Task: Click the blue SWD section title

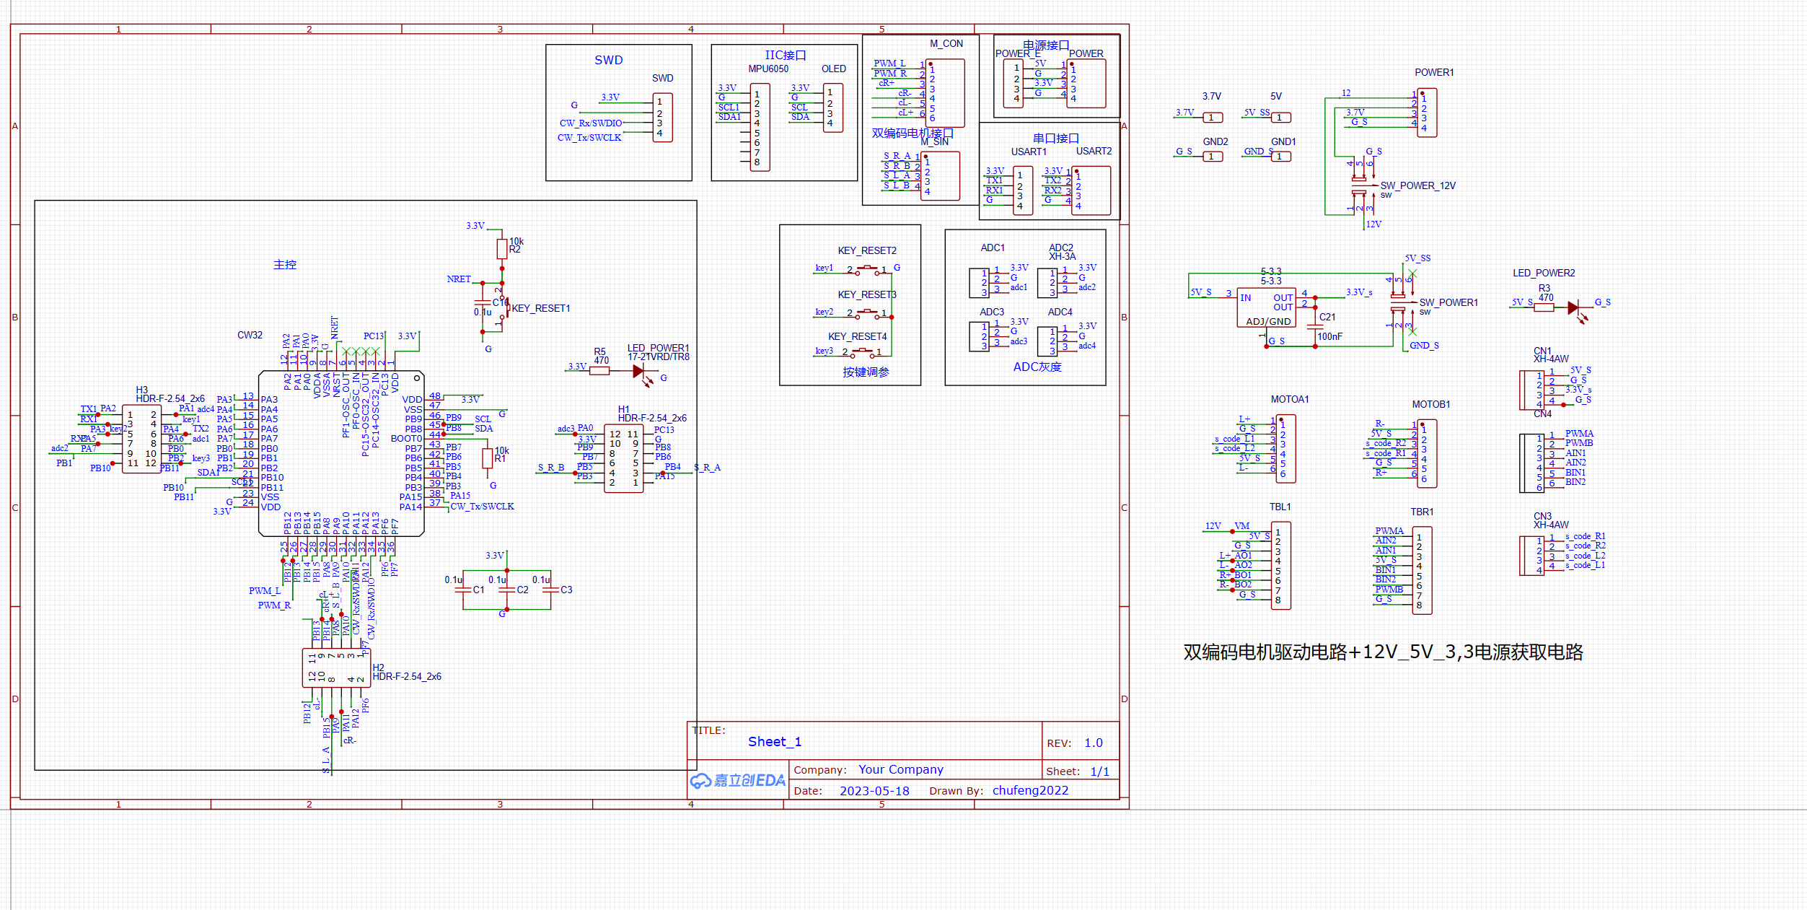Action: click(x=609, y=60)
